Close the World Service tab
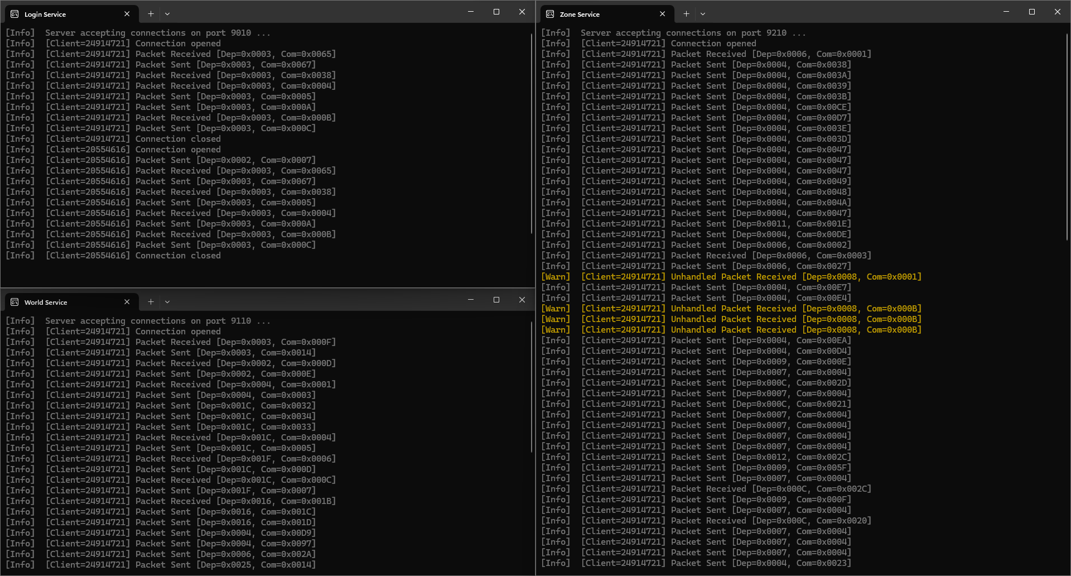1071x576 pixels. pyautogui.click(x=127, y=302)
